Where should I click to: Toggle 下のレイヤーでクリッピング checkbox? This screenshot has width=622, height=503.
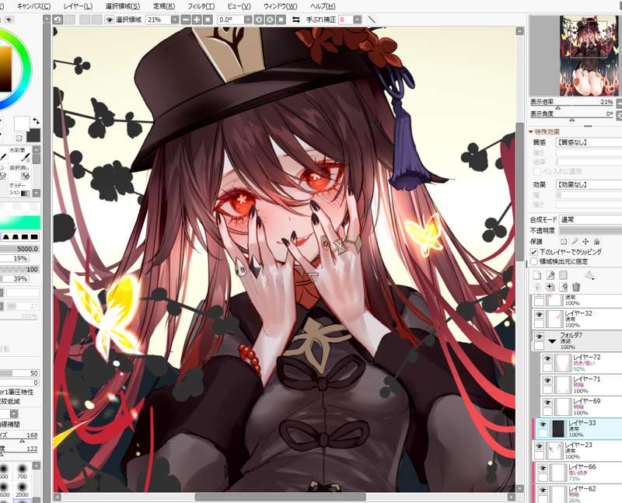tap(534, 253)
